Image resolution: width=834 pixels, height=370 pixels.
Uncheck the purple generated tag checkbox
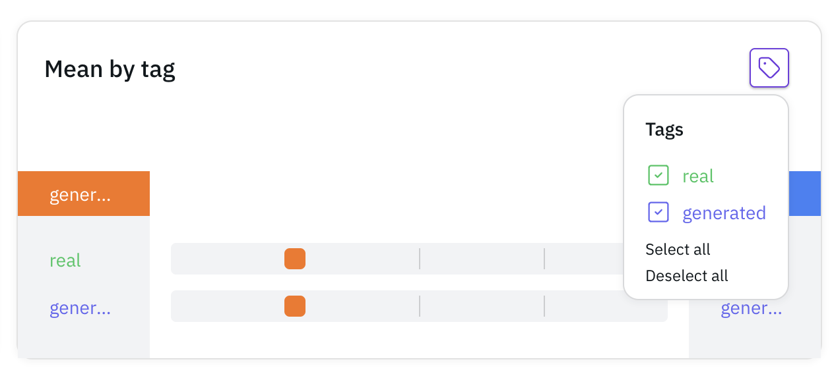click(658, 212)
